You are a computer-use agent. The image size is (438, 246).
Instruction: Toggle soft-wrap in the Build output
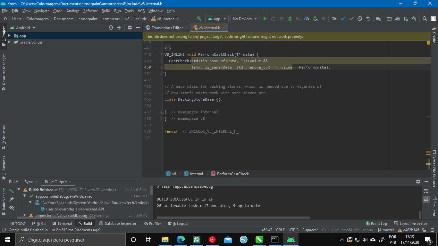426,191
